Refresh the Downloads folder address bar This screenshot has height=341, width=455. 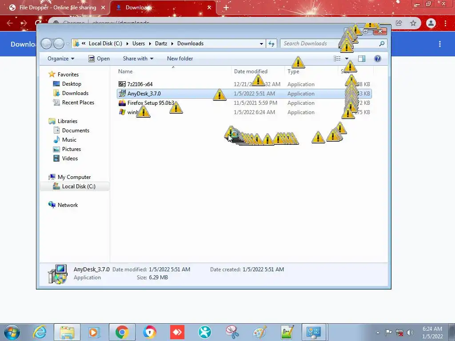tap(271, 44)
